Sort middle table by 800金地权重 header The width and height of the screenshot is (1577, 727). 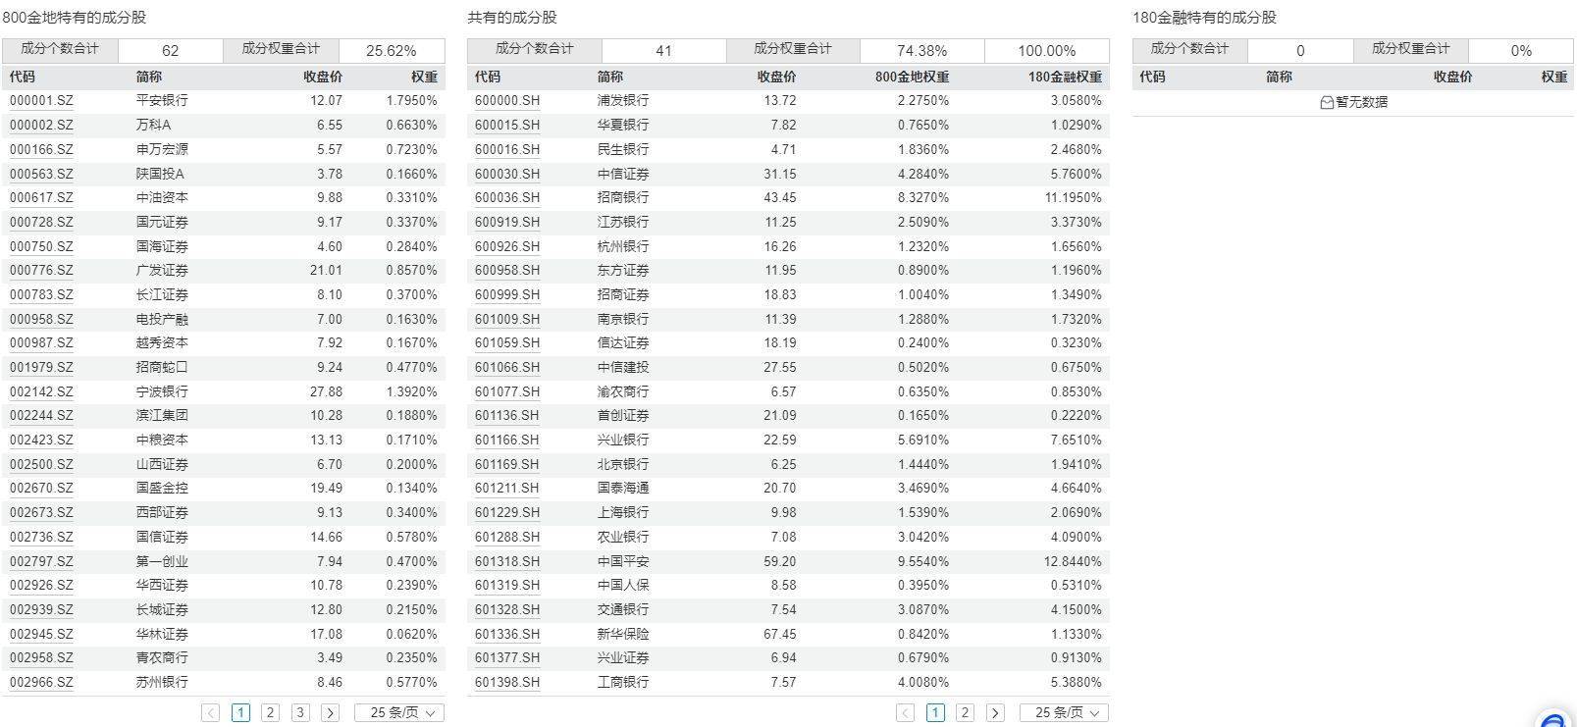(x=912, y=77)
